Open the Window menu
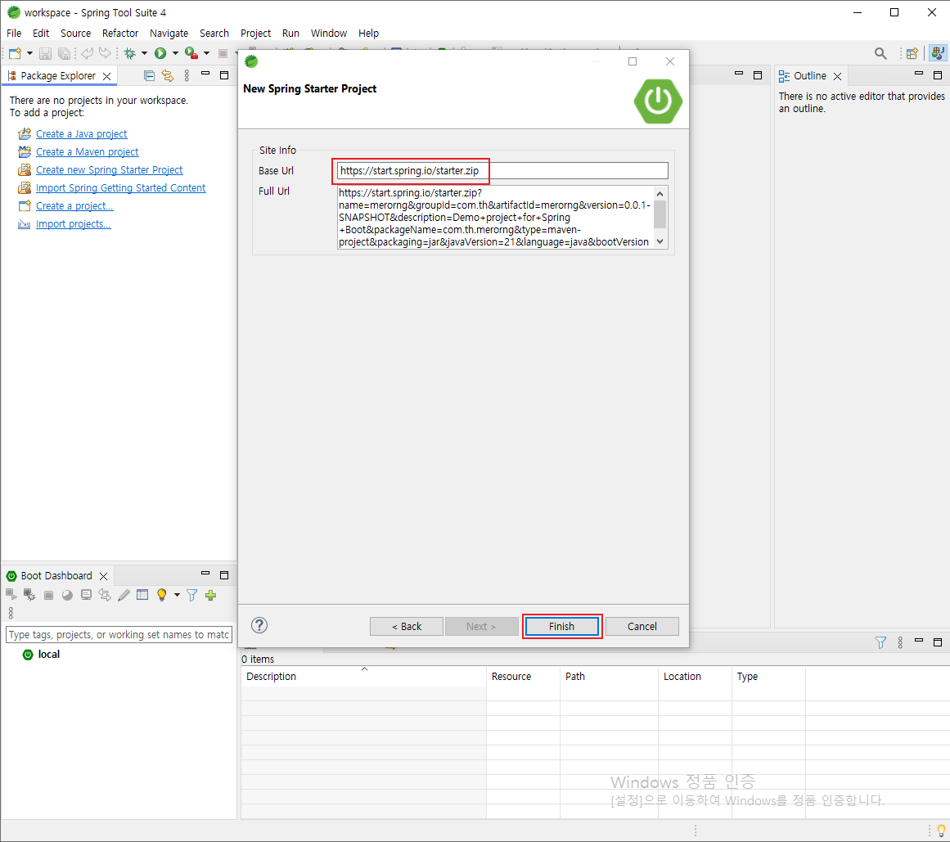950x842 pixels. pos(329,33)
